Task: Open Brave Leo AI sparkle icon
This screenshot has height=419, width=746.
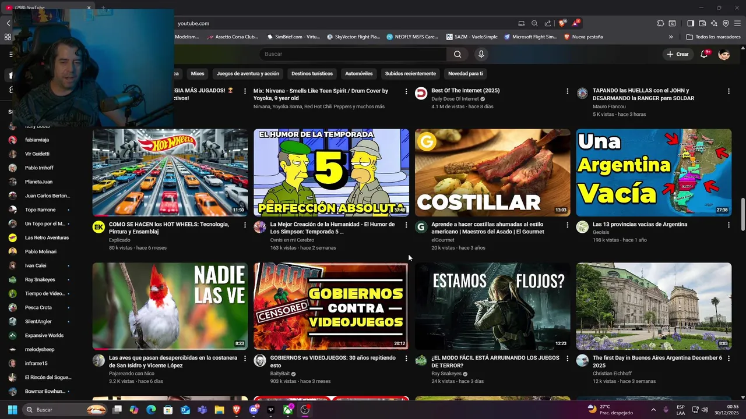Action: (714, 23)
